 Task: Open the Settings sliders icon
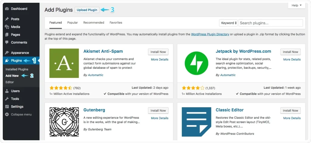coord(7,107)
